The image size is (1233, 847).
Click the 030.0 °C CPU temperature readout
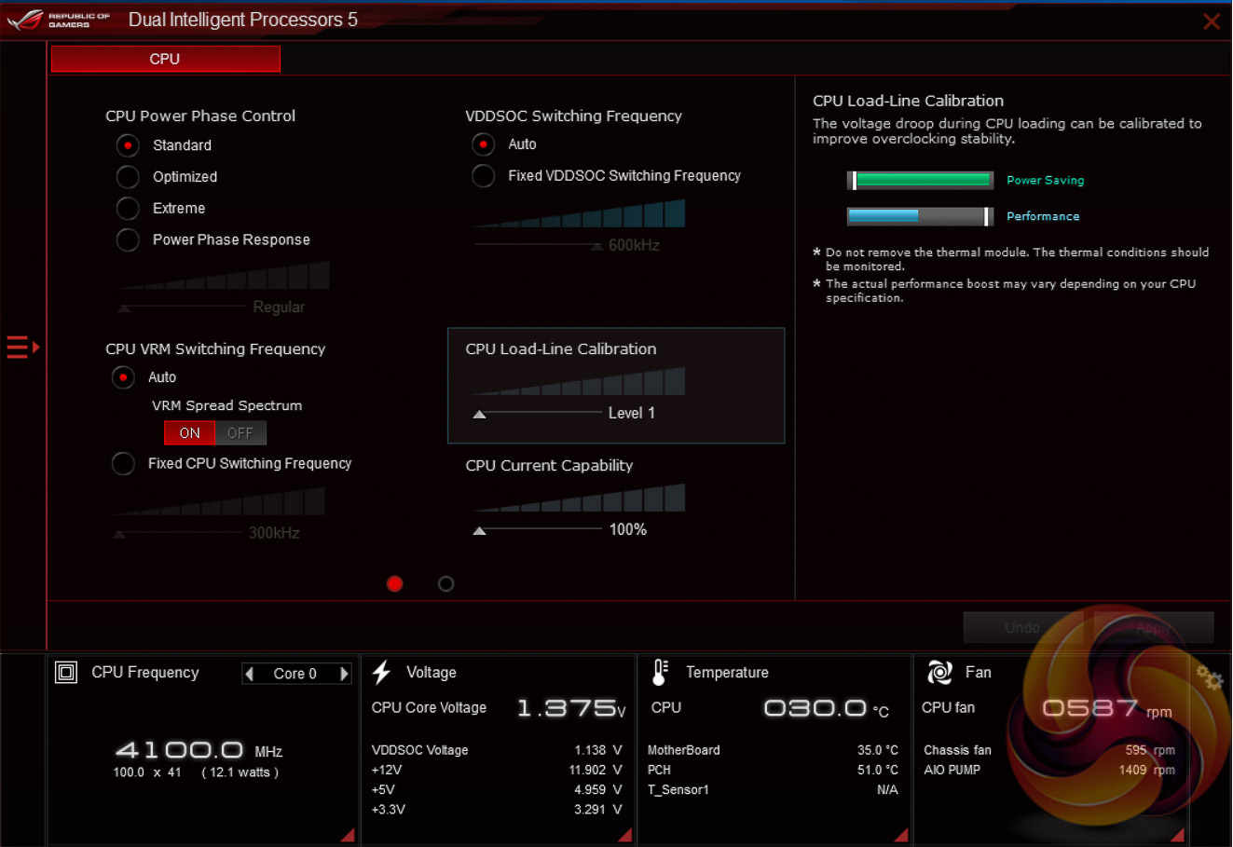(x=827, y=708)
